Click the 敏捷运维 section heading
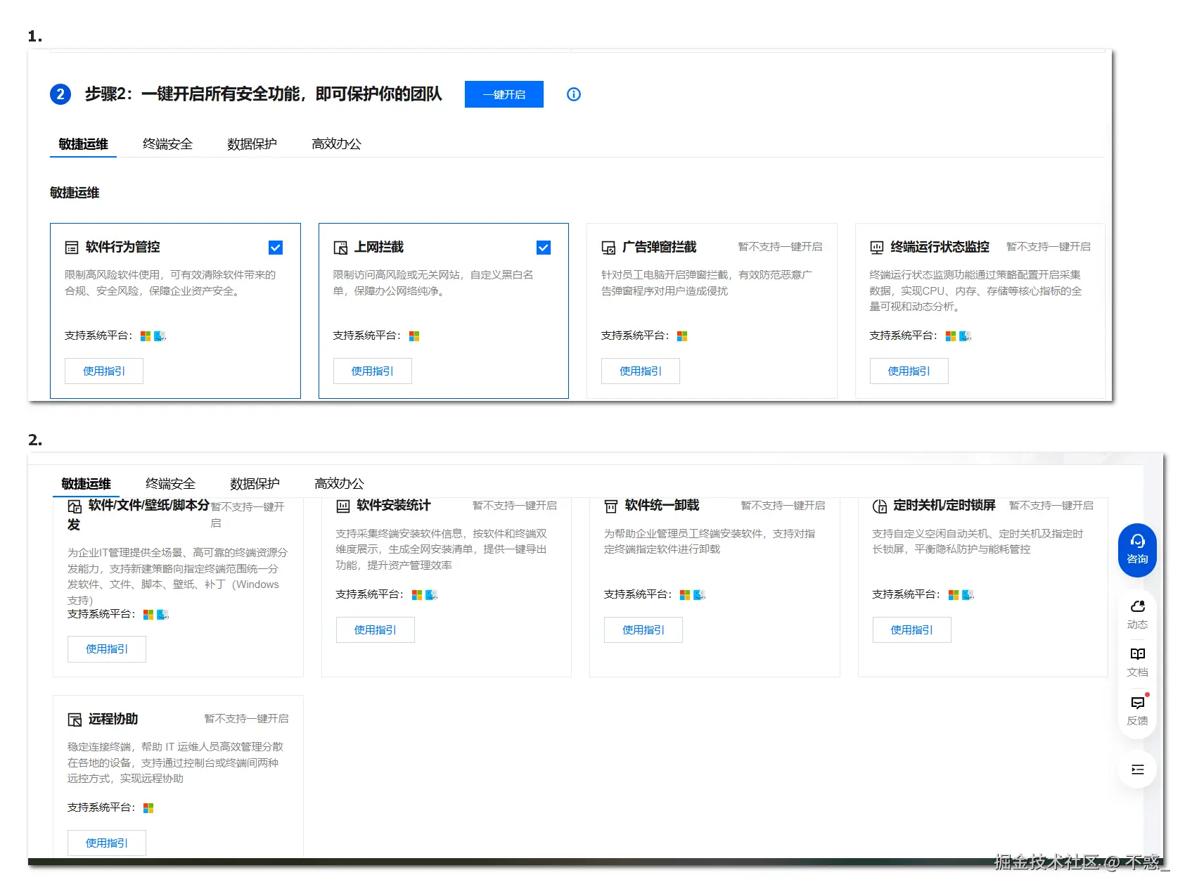The height and width of the screenshot is (894, 1192). coord(75,193)
